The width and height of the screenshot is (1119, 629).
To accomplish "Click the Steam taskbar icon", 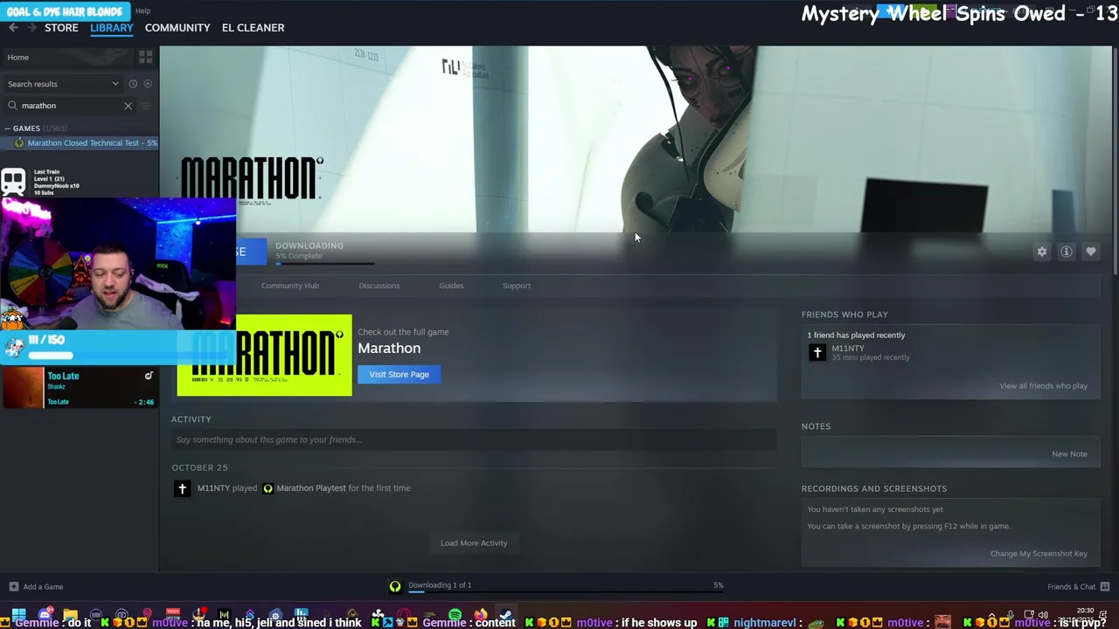I will pos(505,615).
